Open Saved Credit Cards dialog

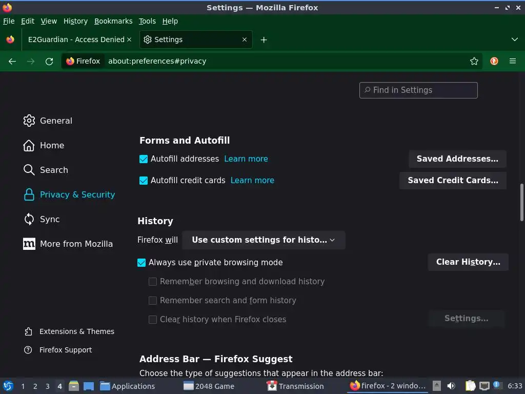453,180
